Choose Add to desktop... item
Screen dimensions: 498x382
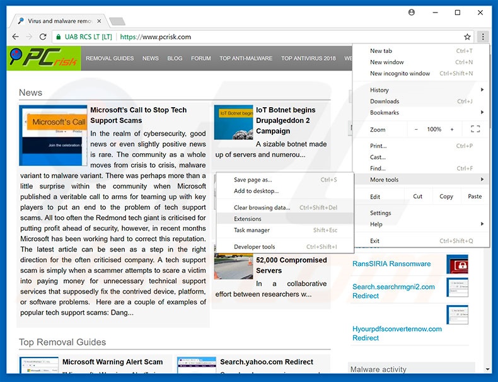coord(285,191)
